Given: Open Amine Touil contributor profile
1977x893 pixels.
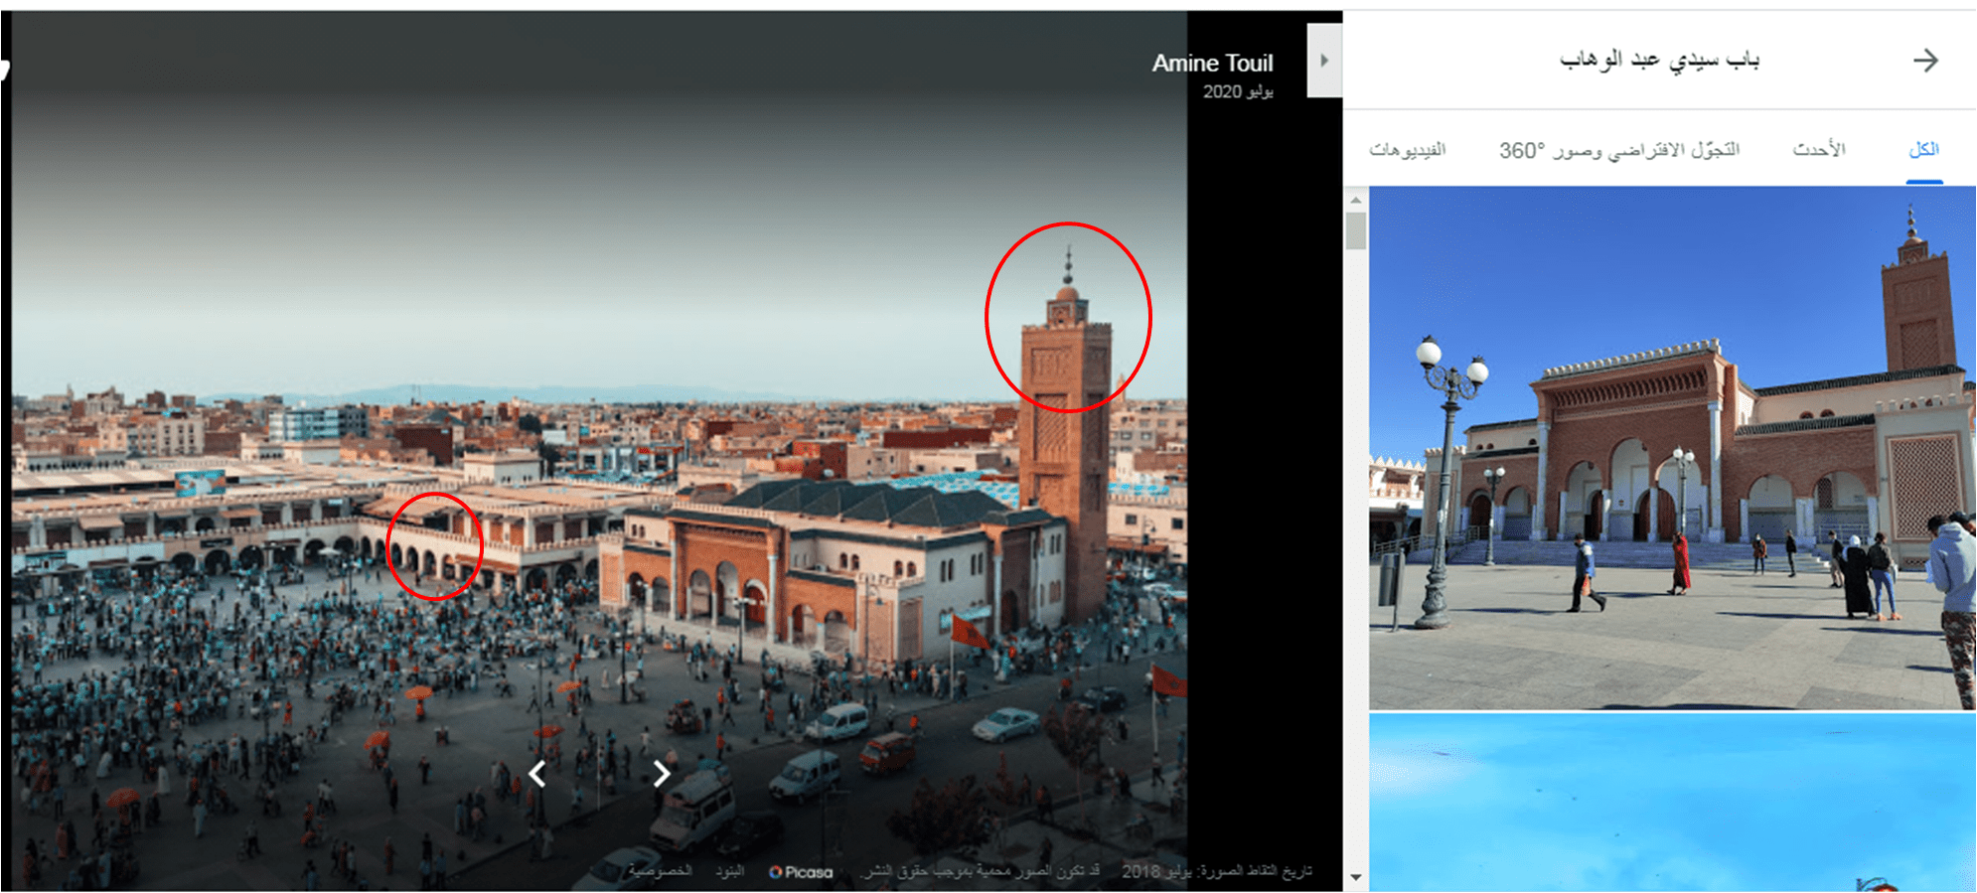Looking at the screenshot, I should pos(1212,64).
